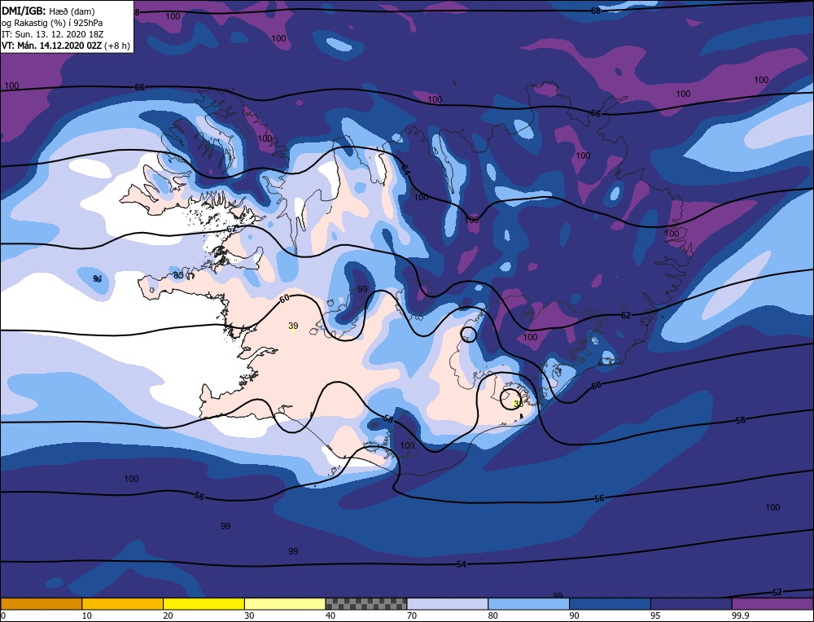Pick the 20–30 bright yellow legend swatch

coord(203,603)
